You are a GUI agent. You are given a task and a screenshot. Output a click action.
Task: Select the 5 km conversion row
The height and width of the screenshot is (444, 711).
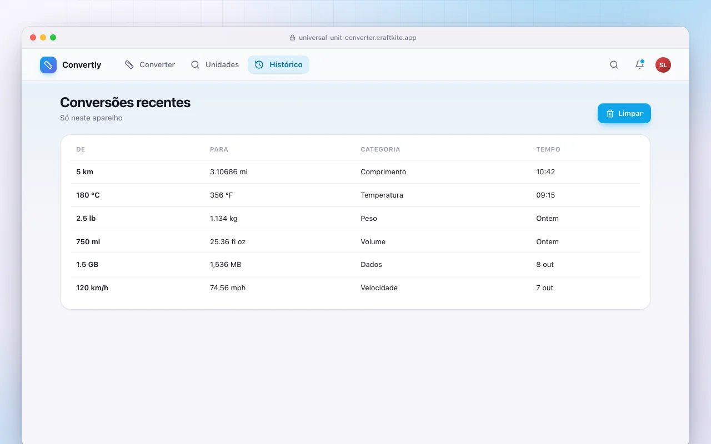point(355,172)
